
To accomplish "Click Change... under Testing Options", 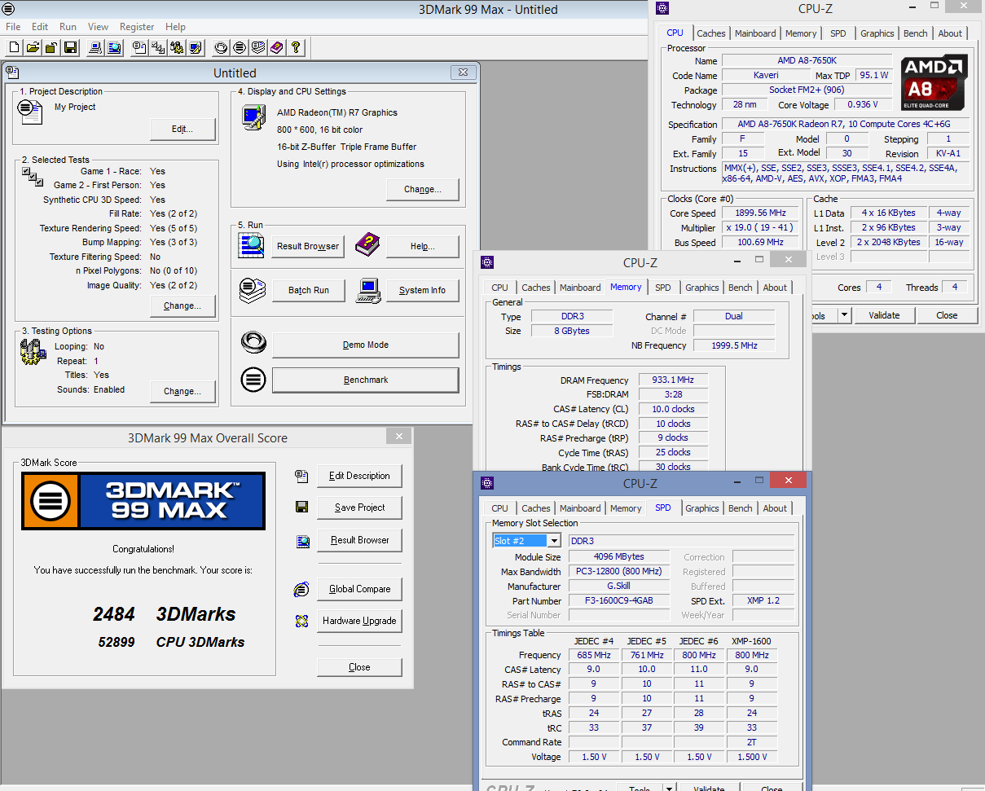I will [x=182, y=392].
